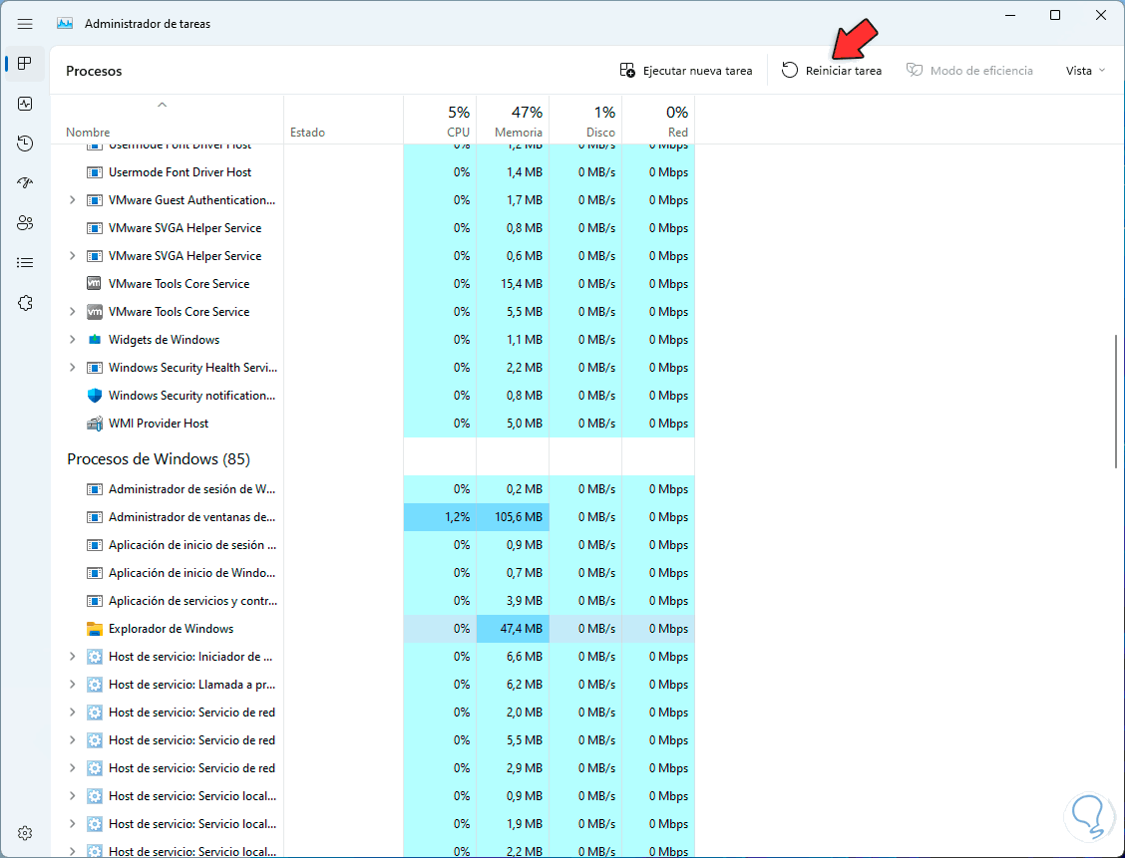Select Usermode Font Driver Host 1,4 MB row
The image size is (1125, 858).
coord(372,172)
